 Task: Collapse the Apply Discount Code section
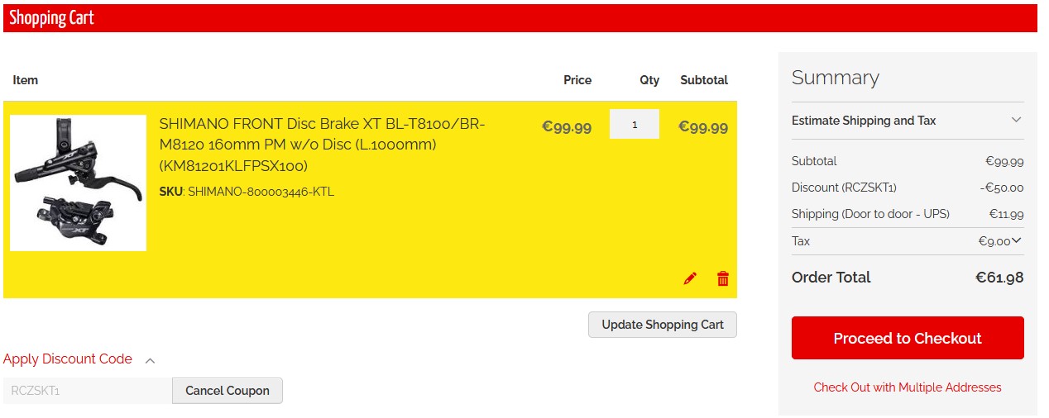click(x=68, y=359)
